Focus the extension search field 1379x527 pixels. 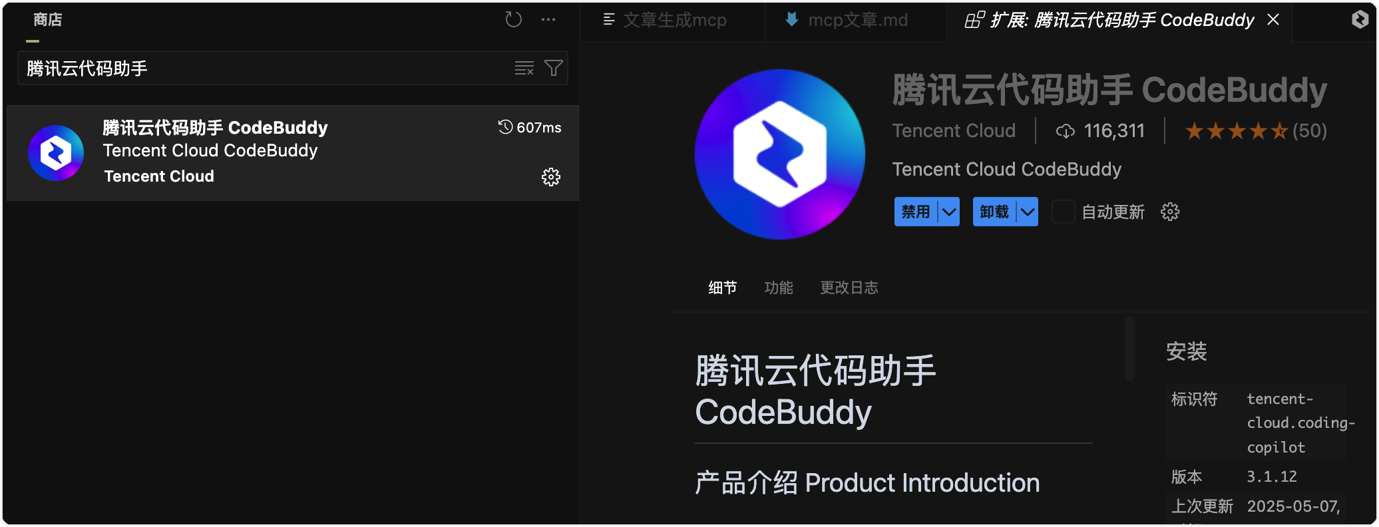(x=266, y=68)
